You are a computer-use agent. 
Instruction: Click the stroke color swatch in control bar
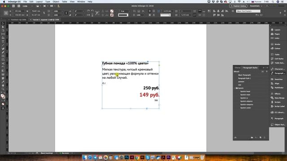[112, 15]
